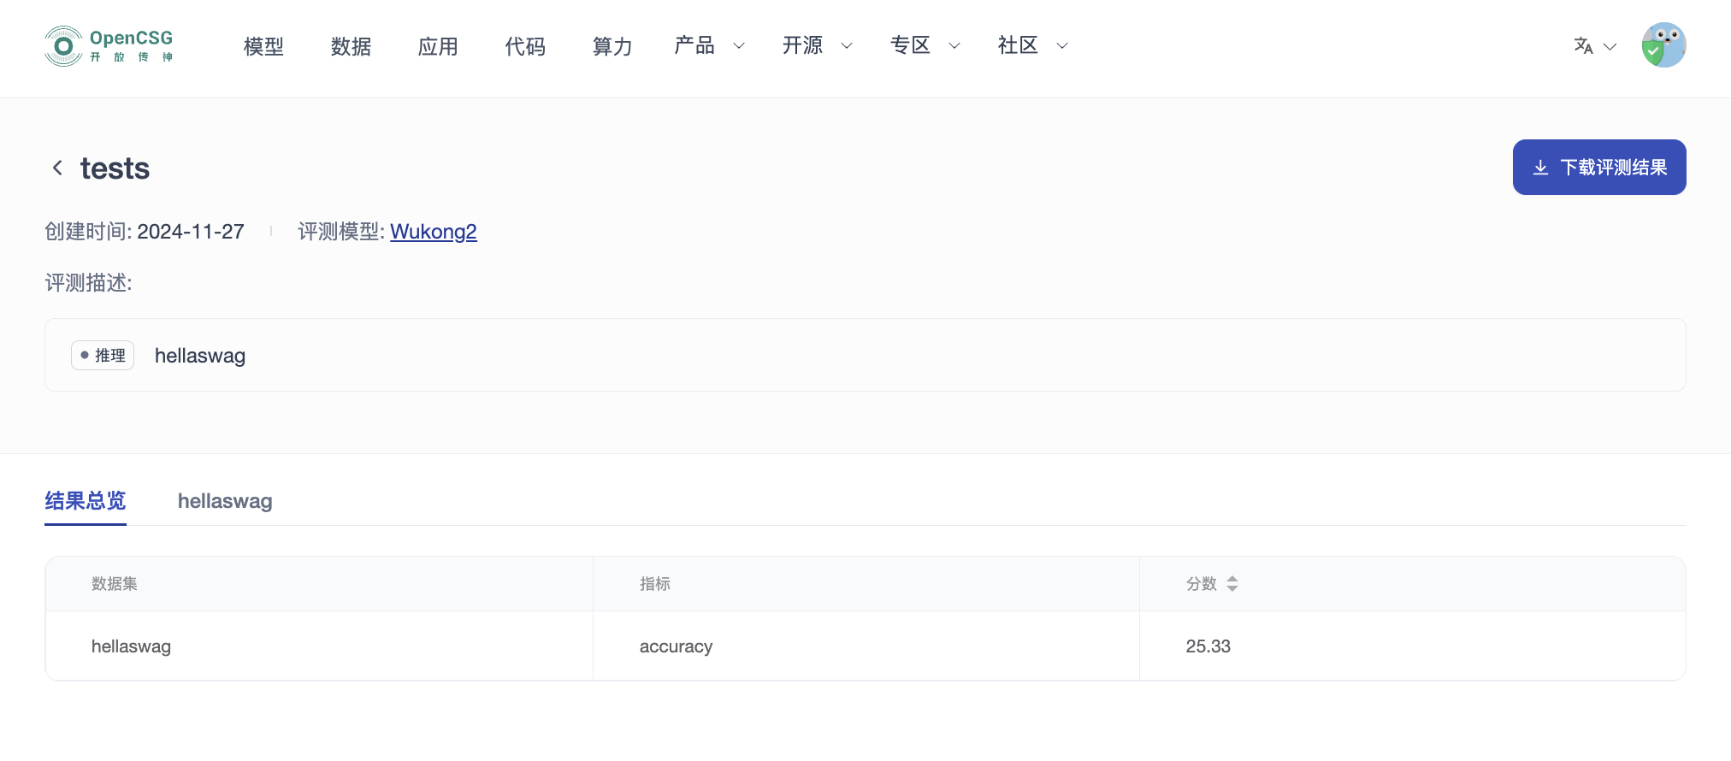Go to the 模型 page
This screenshot has height=761, width=1731.
pyautogui.click(x=263, y=46)
